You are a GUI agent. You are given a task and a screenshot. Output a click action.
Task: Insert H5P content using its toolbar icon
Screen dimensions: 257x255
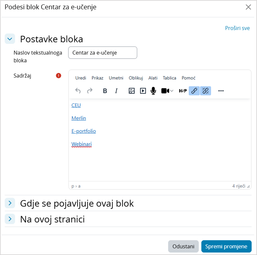[x=183, y=91]
